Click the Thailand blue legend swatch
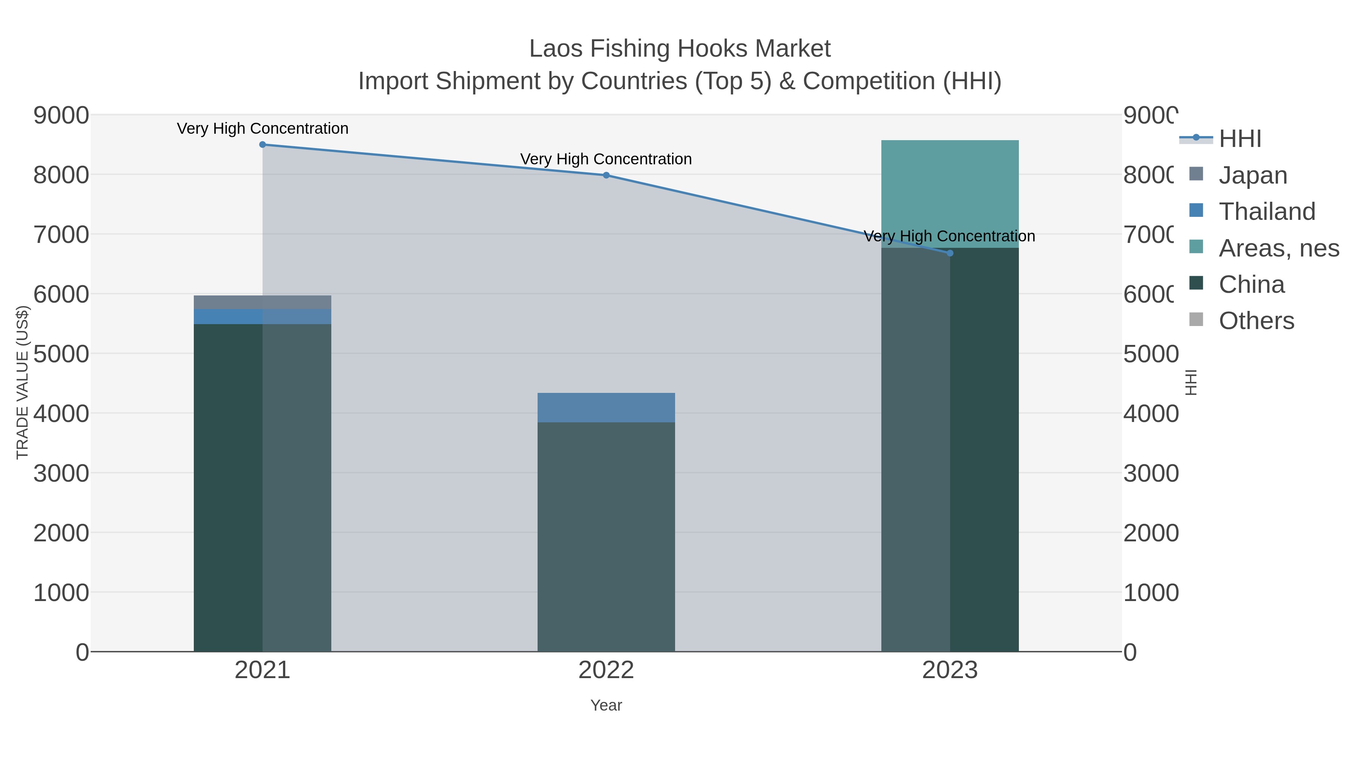 1196,210
